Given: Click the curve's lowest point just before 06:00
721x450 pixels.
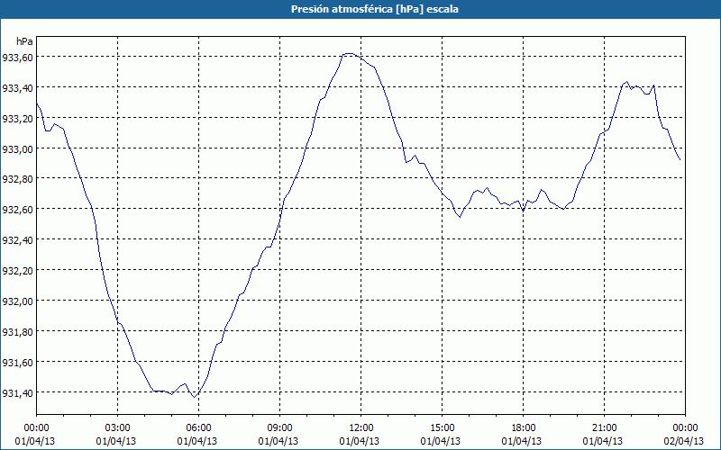Looking at the screenshot, I should (x=195, y=397).
